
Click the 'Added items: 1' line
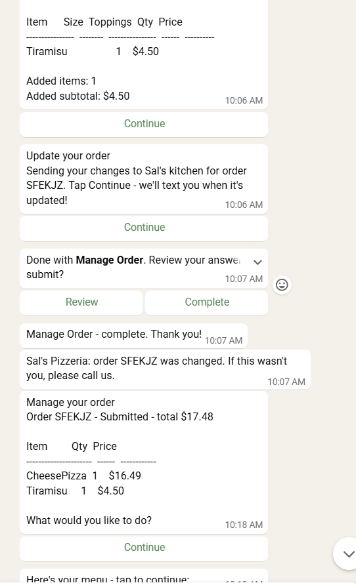61,81
